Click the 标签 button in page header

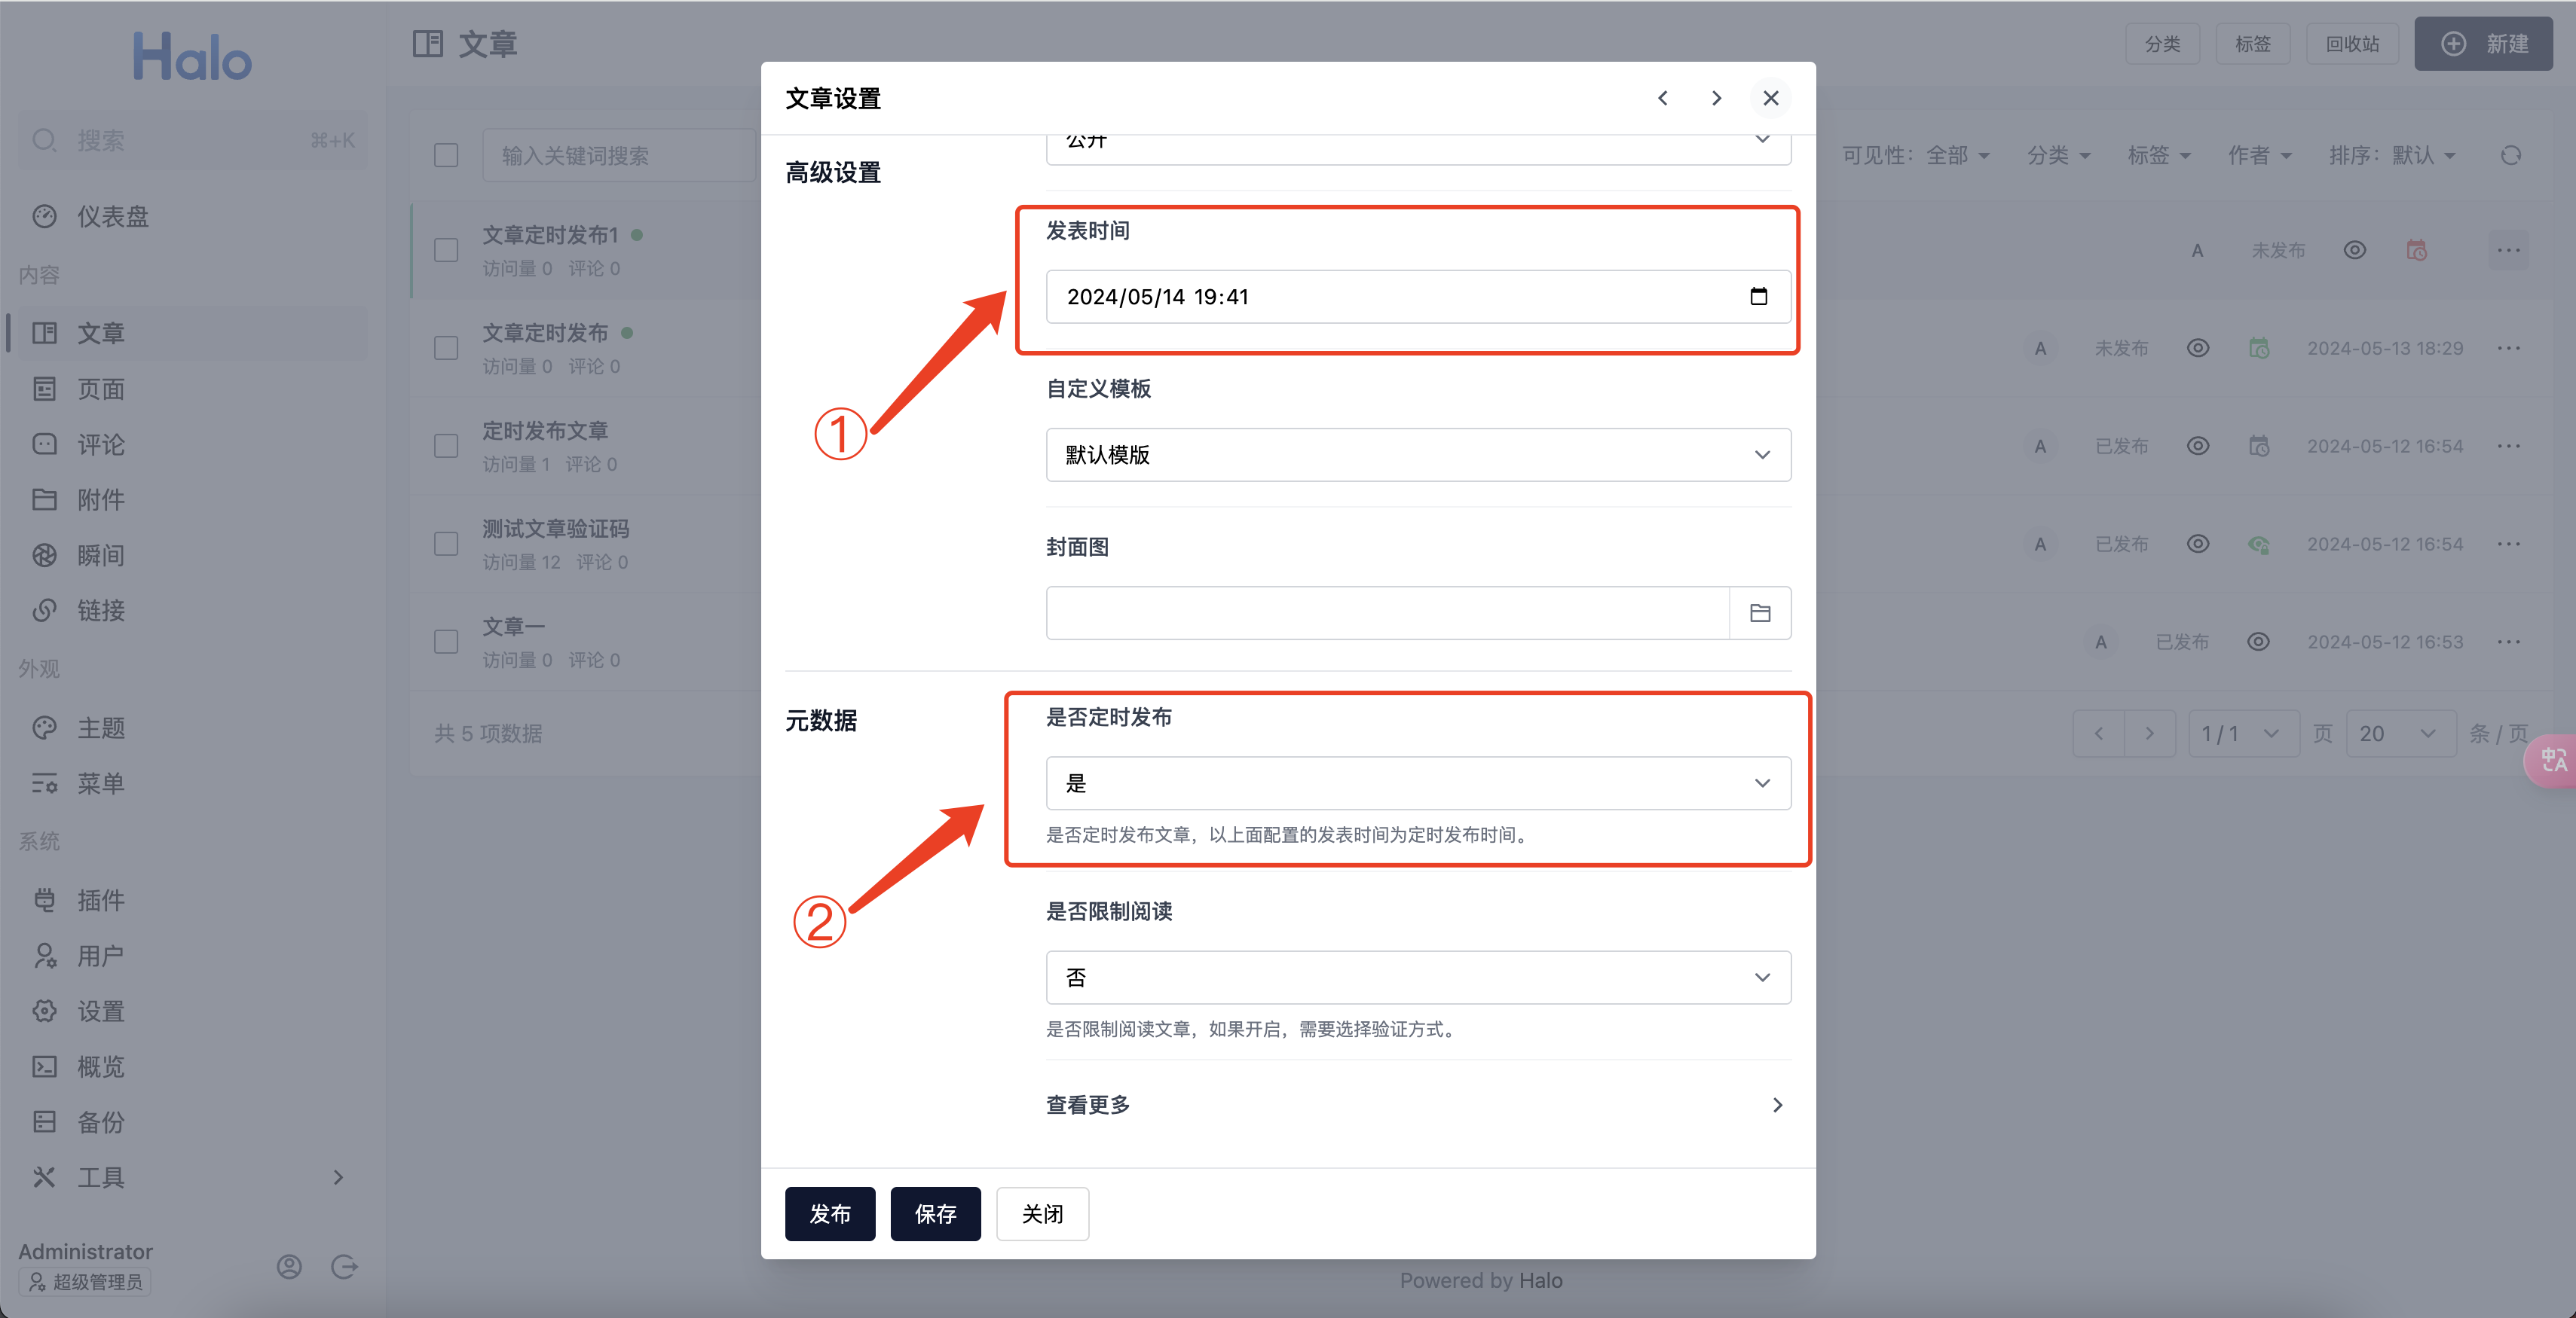pos(2252,44)
